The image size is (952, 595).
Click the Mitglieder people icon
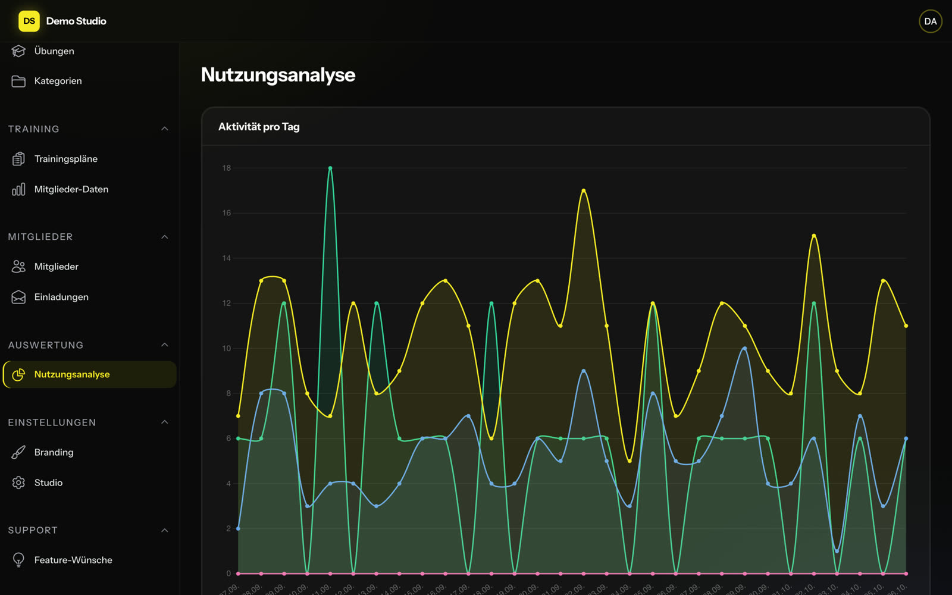coord(18,267)
